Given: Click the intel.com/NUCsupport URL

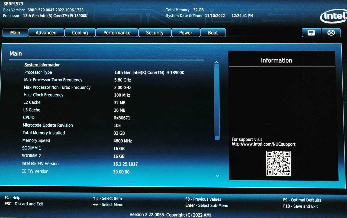Looking at the screenshot, I should (264, 144).
